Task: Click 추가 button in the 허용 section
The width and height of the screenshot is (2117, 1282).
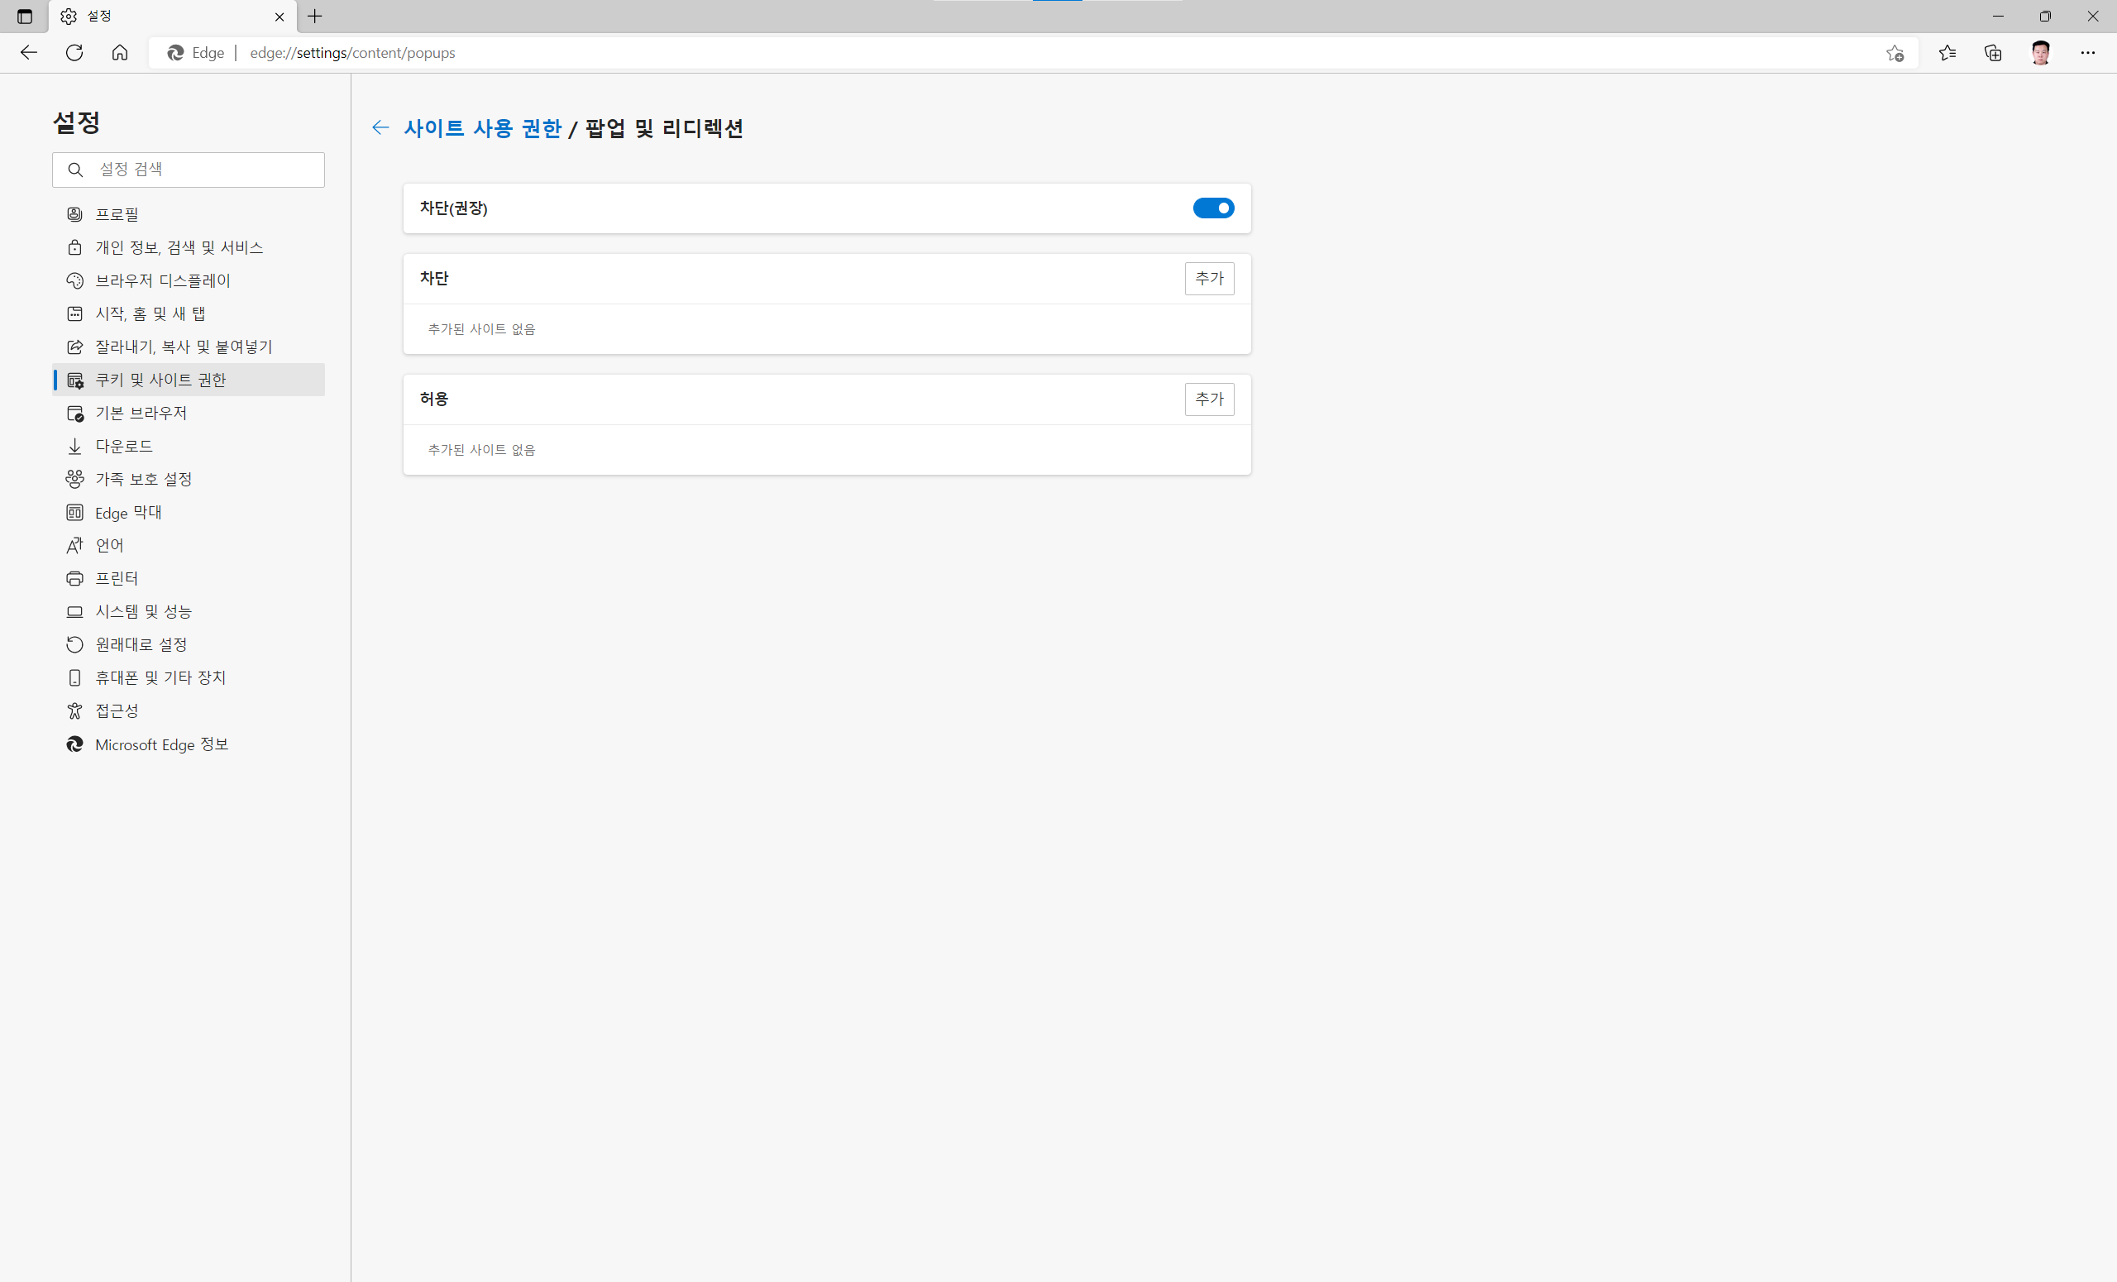Action: coord(1208,399)
